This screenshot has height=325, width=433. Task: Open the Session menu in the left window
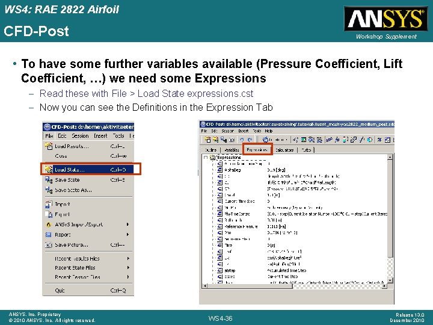[x=80, y=136]
